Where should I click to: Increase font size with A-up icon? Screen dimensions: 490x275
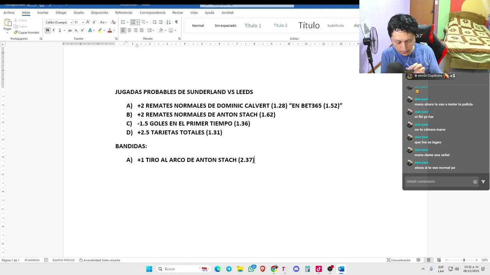(88, 22)
